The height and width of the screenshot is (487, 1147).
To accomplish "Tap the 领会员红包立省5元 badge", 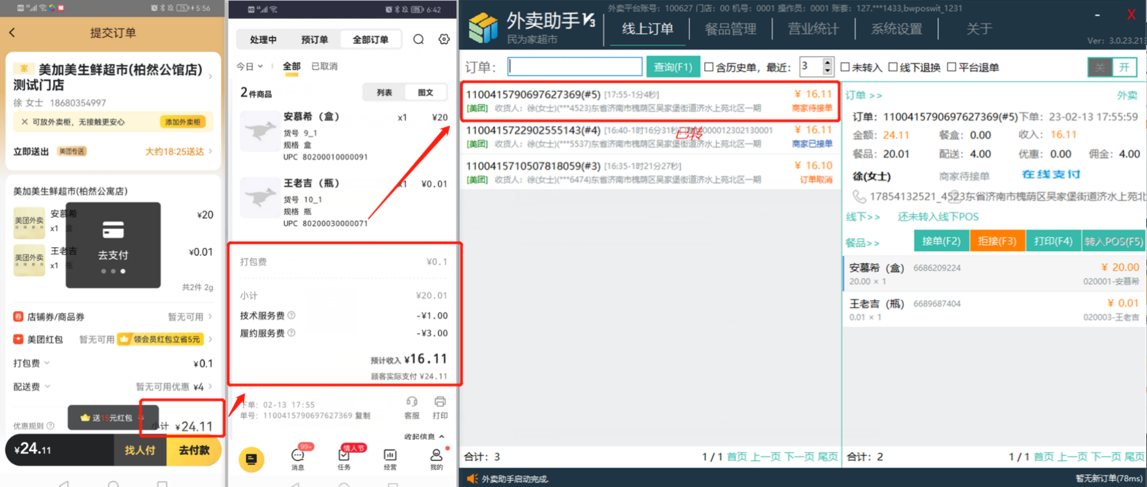I will tap(160, 339).
